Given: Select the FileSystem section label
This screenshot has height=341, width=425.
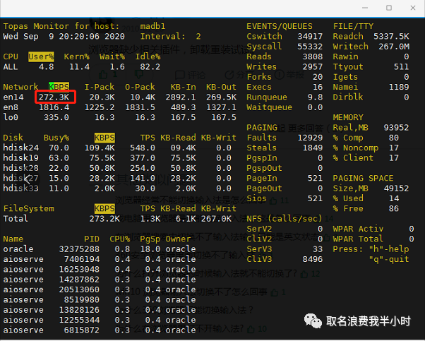Looking at the screenshot, I should [x=28, y=209].
